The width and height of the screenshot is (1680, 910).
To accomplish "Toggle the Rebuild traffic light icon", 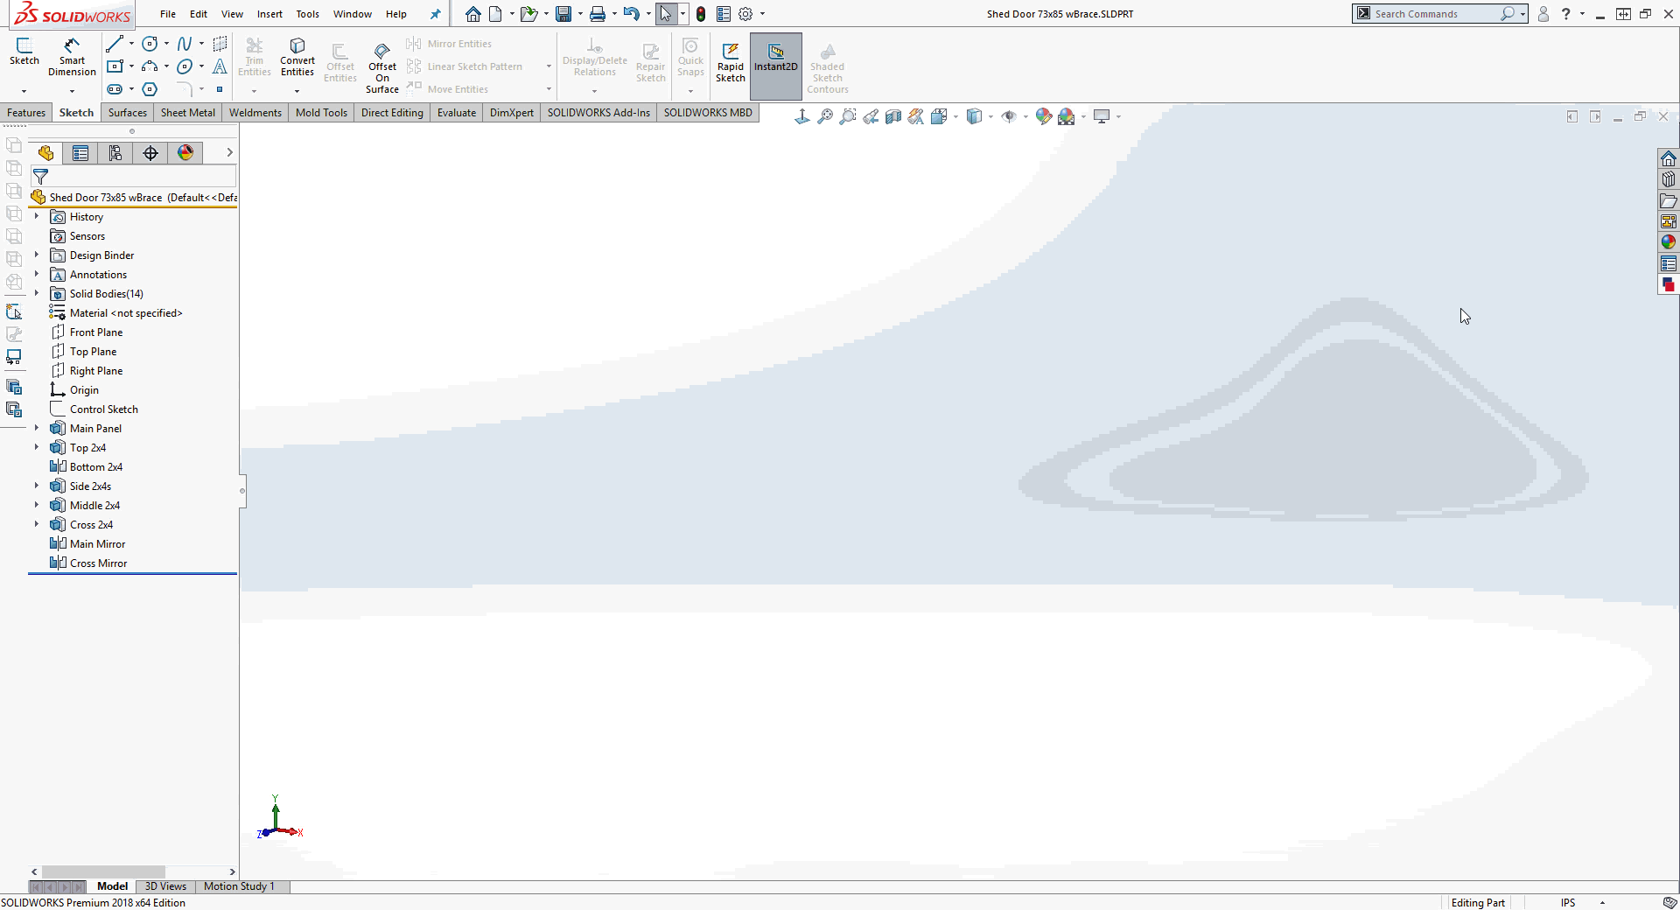I will coord(701,14).
